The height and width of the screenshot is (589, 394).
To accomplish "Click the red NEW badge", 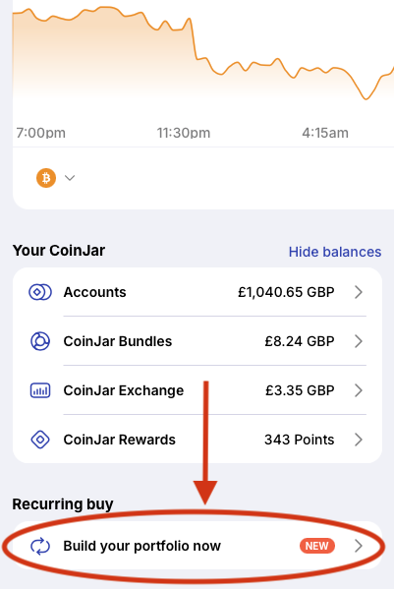I will coord(317,546).
